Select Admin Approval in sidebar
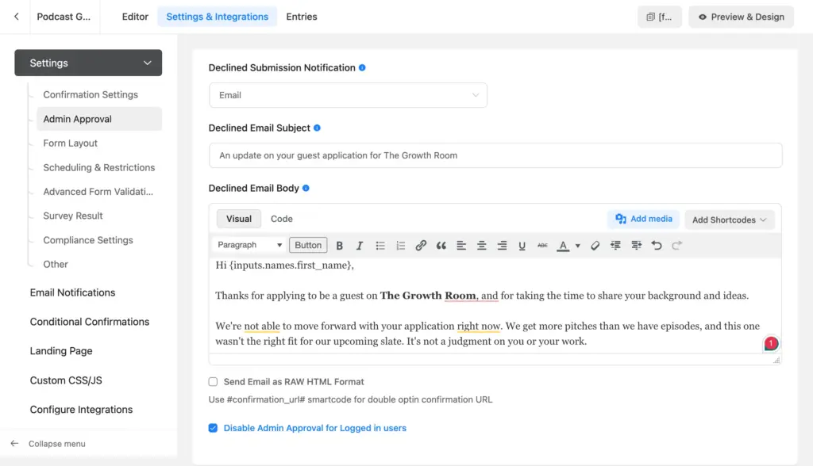This screenshot has width=813, height=466. [x=99, y=119]
